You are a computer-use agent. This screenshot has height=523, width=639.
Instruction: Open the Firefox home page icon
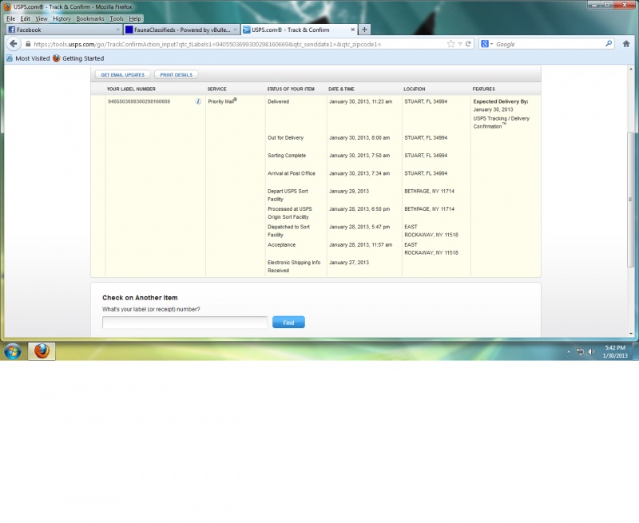point(626,44)
